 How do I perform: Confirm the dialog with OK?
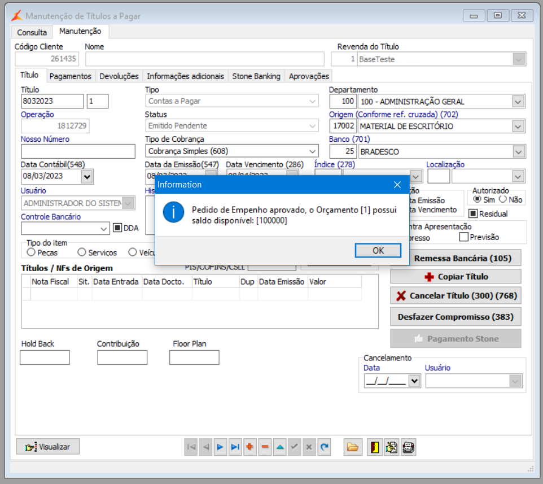(x=378, y=251)
